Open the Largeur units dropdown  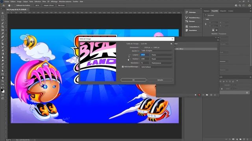(x=162, y=55)
